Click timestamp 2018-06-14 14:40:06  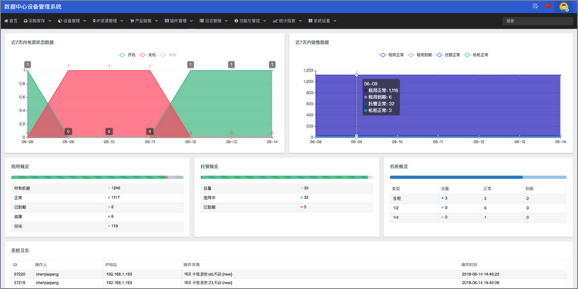point(480,283)
